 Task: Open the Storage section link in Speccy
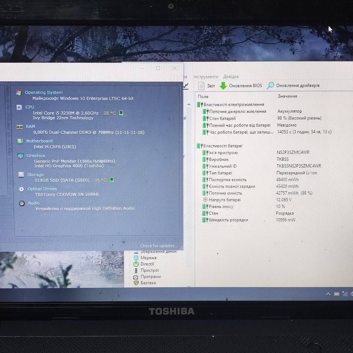pyautogui.click(x=35, y=175)
